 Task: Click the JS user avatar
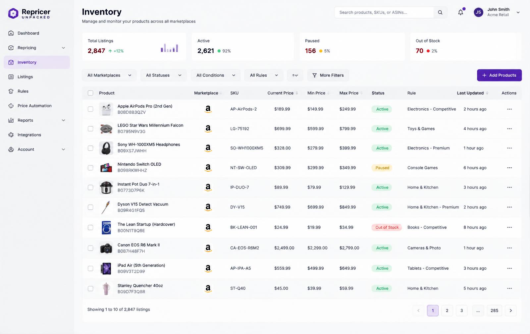(478, 13)
